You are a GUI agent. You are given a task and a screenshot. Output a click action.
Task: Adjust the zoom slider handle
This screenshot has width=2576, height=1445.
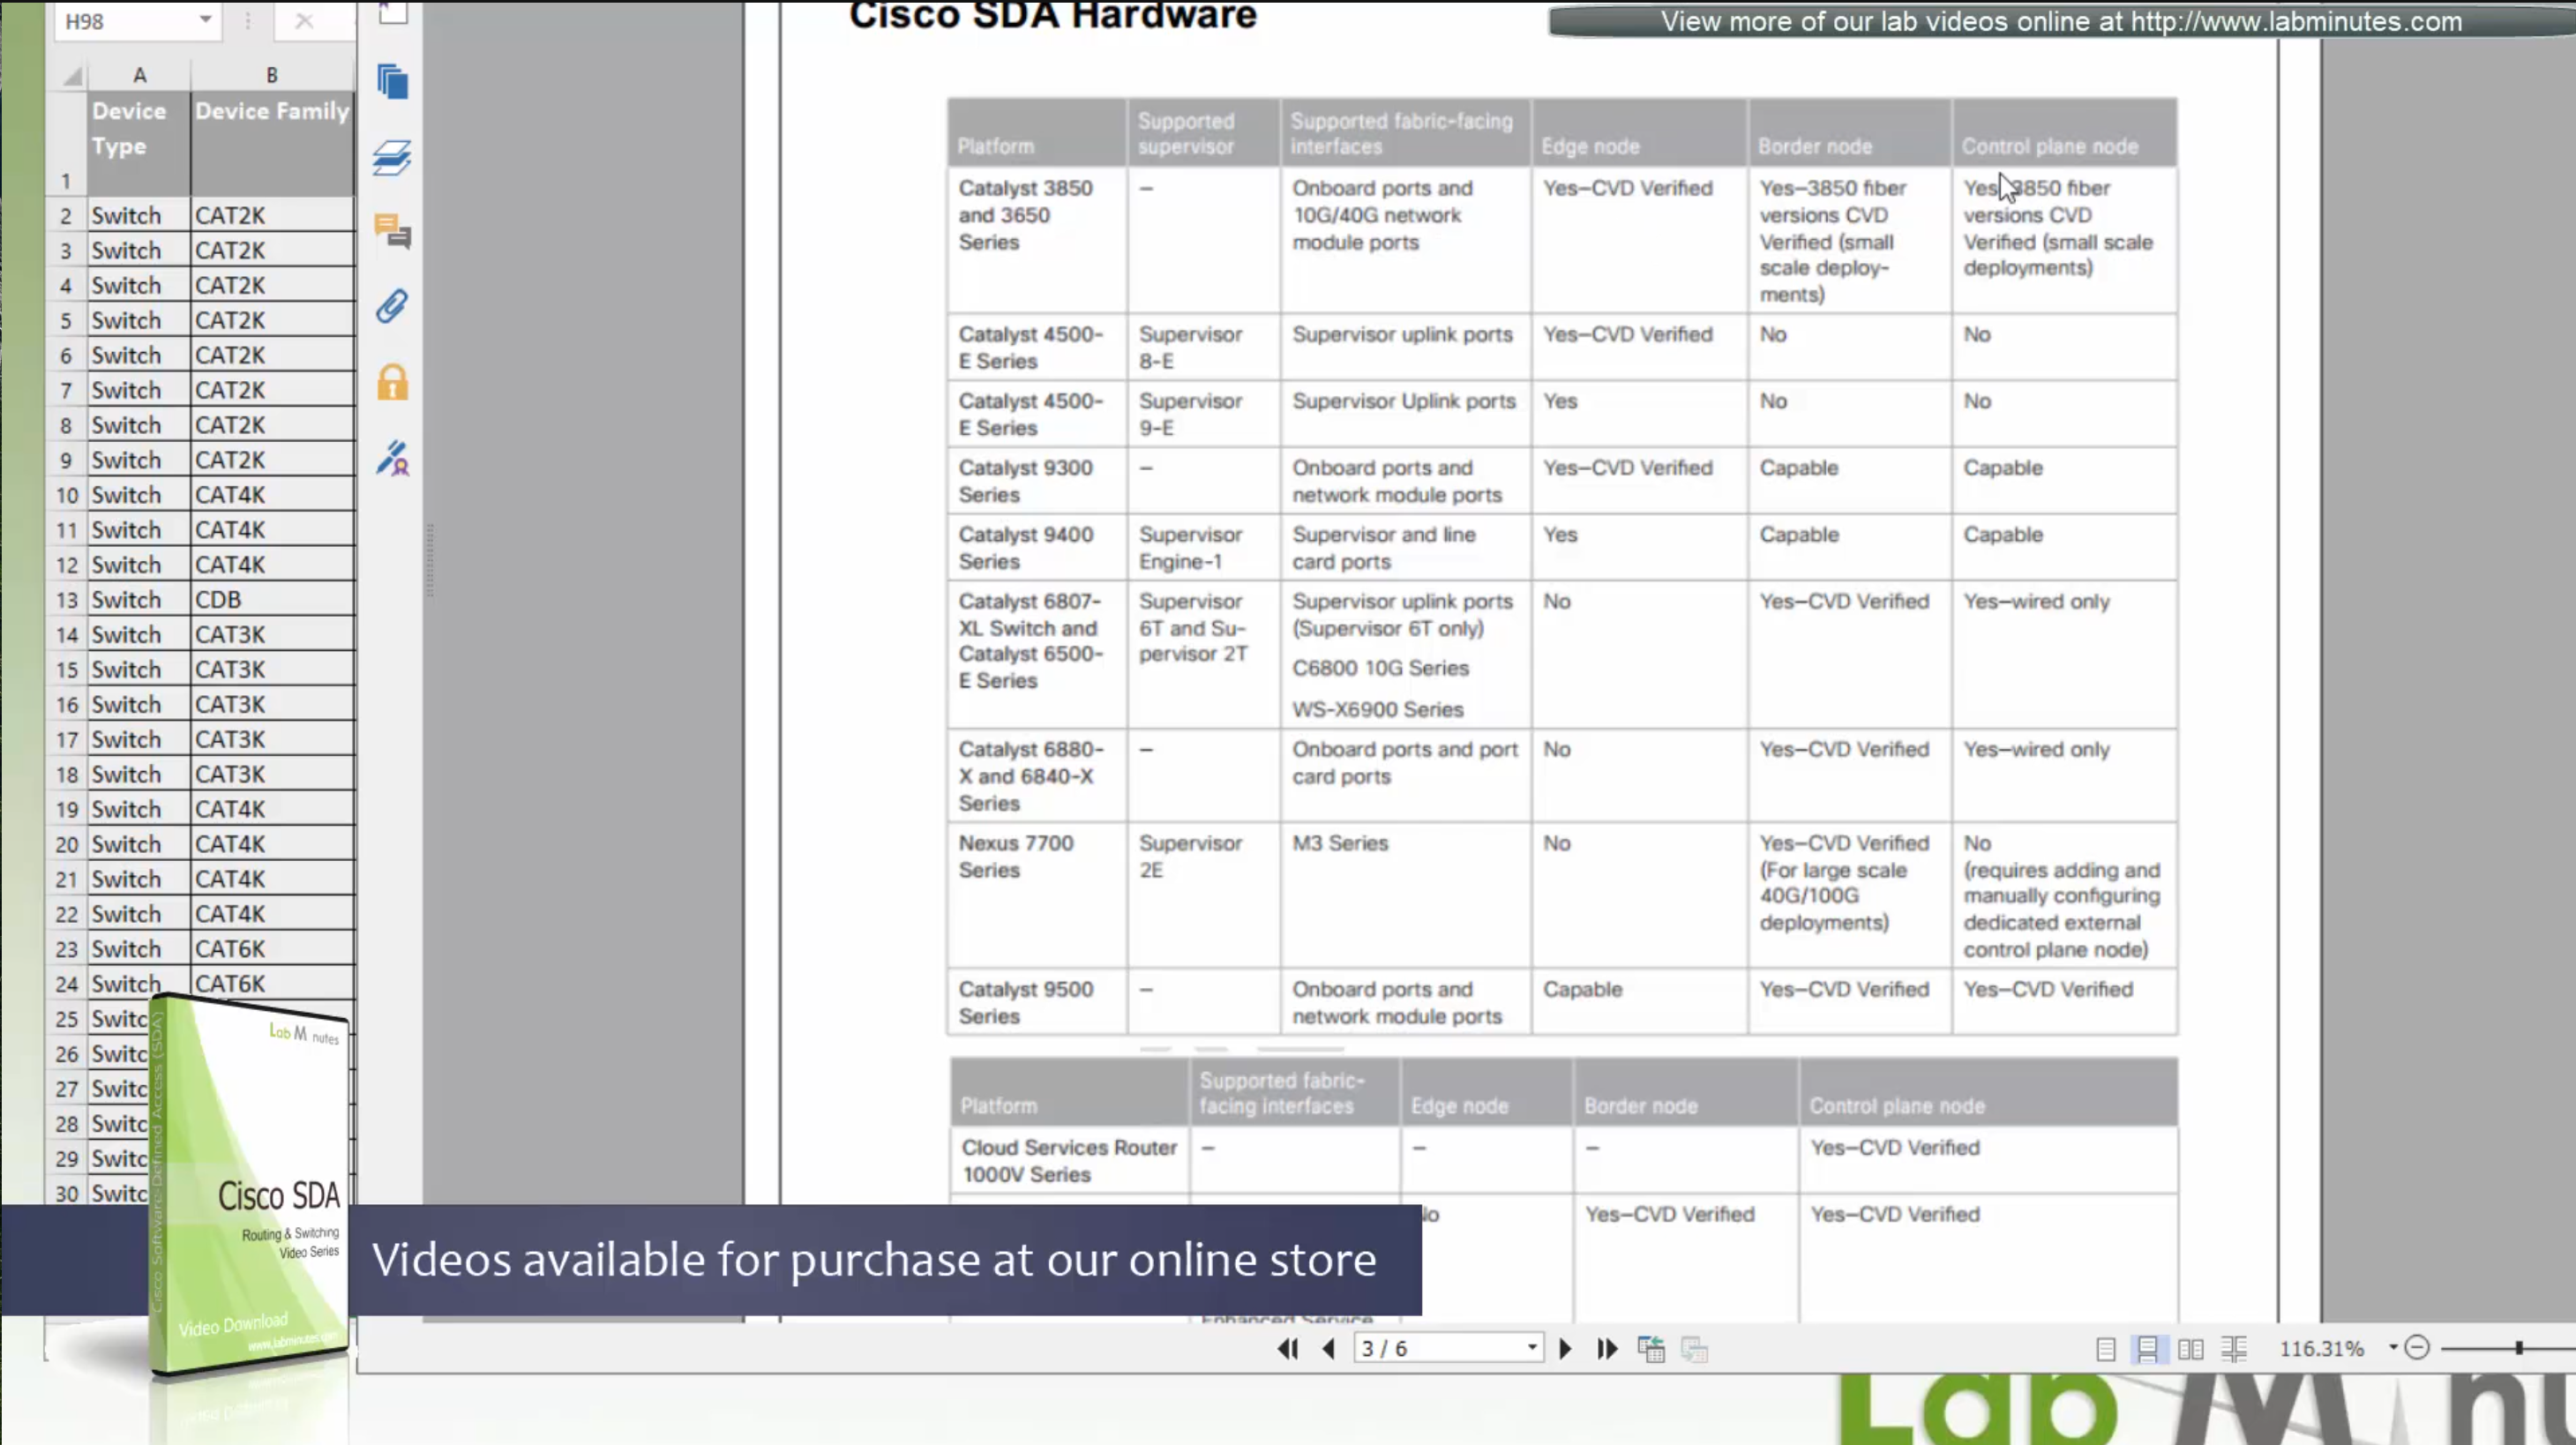click(x=2519, y=1348)
